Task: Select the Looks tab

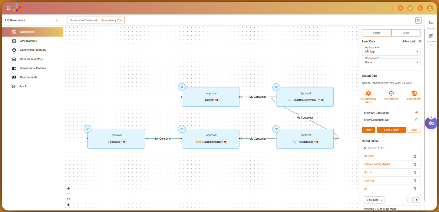Action: tap(406, 33)
